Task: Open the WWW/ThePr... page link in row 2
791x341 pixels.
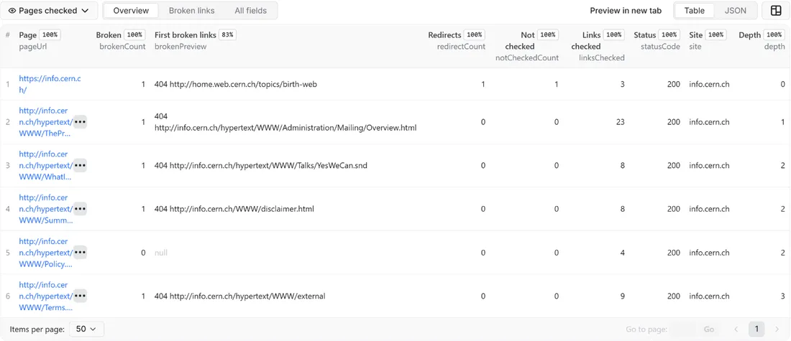Action: pyautogui.click(x=45, y=122)
